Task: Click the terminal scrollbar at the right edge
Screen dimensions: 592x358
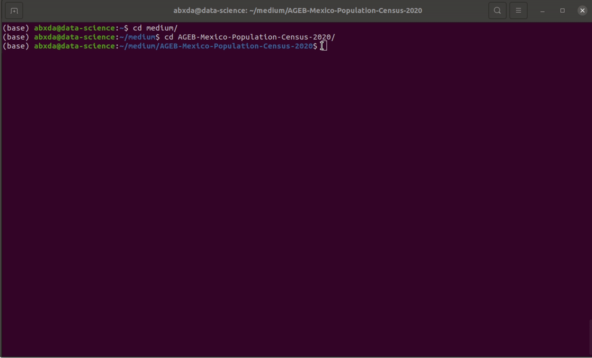Action: [590, 338]
